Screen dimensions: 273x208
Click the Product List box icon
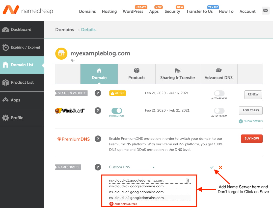(5, 83)
